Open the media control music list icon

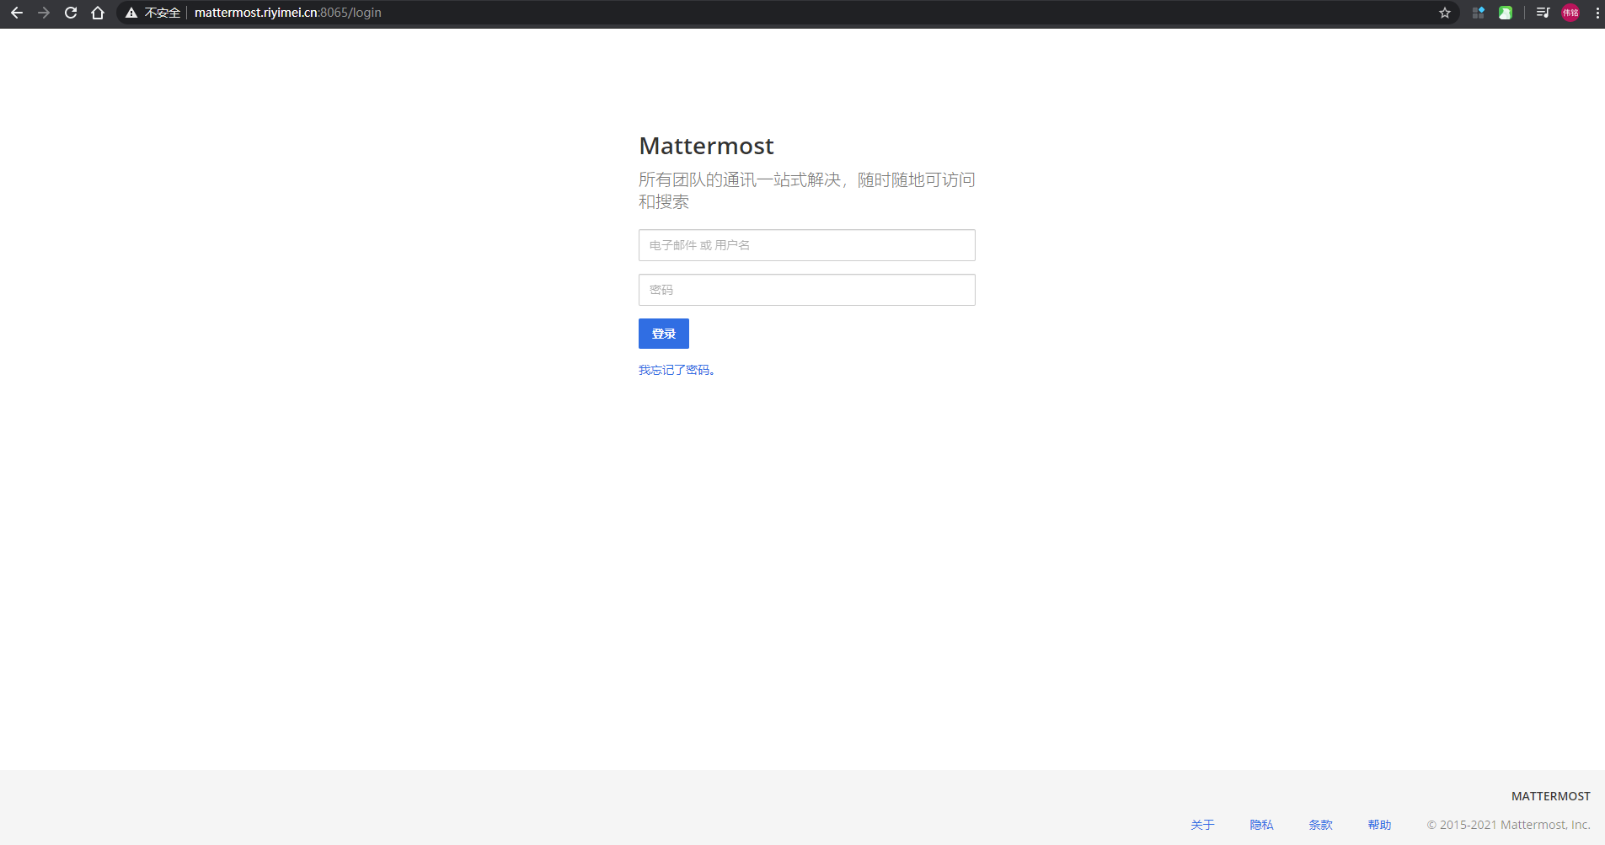[x=1543, y=13]
